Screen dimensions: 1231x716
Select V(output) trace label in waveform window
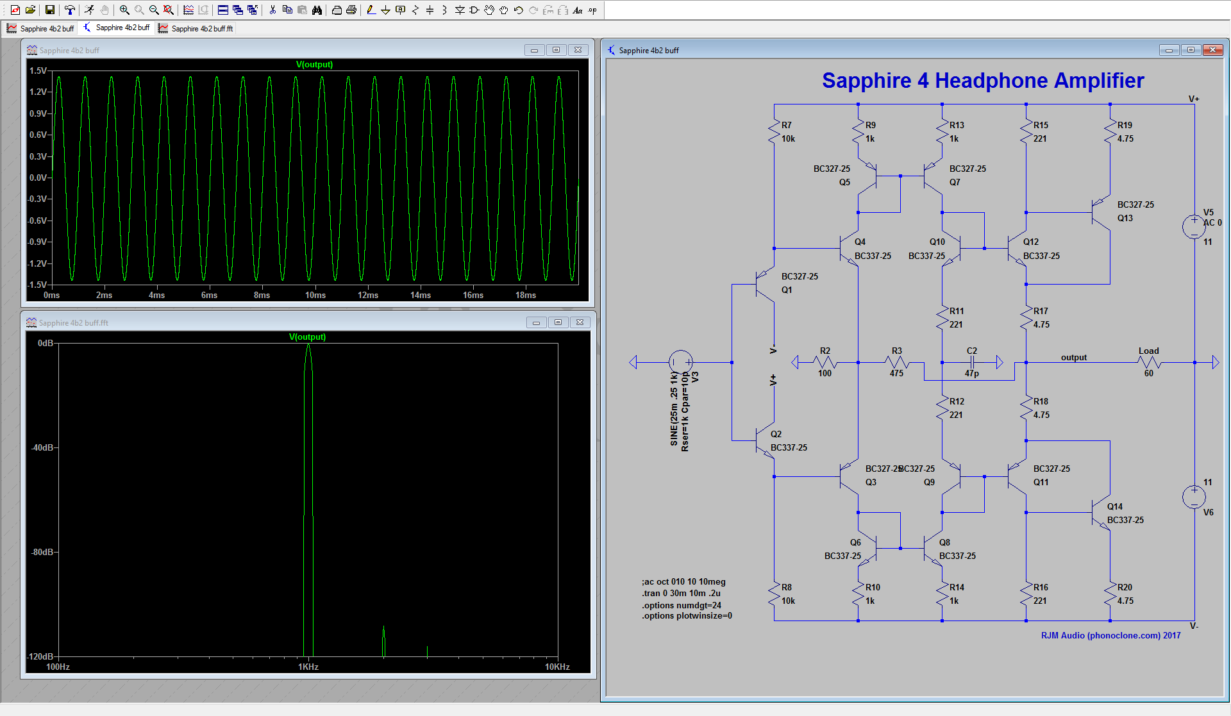click(314, 64)
